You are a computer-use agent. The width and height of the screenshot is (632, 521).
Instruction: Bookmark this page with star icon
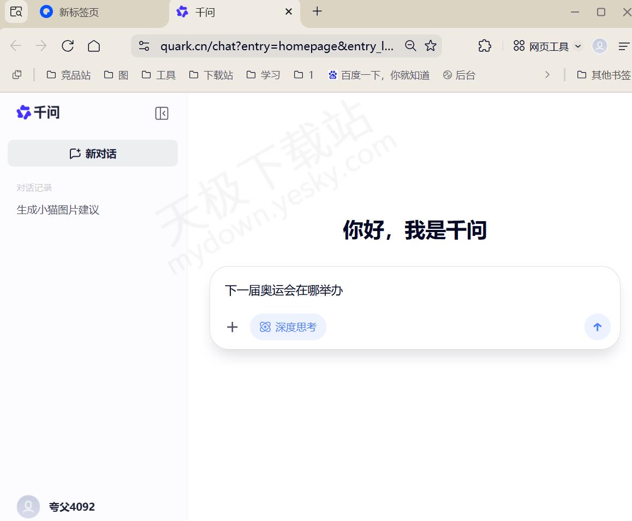tap(431, 46)
